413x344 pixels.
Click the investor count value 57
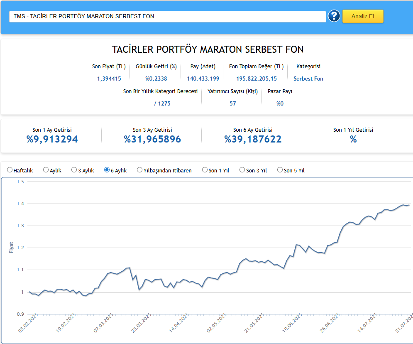[233, 103]
